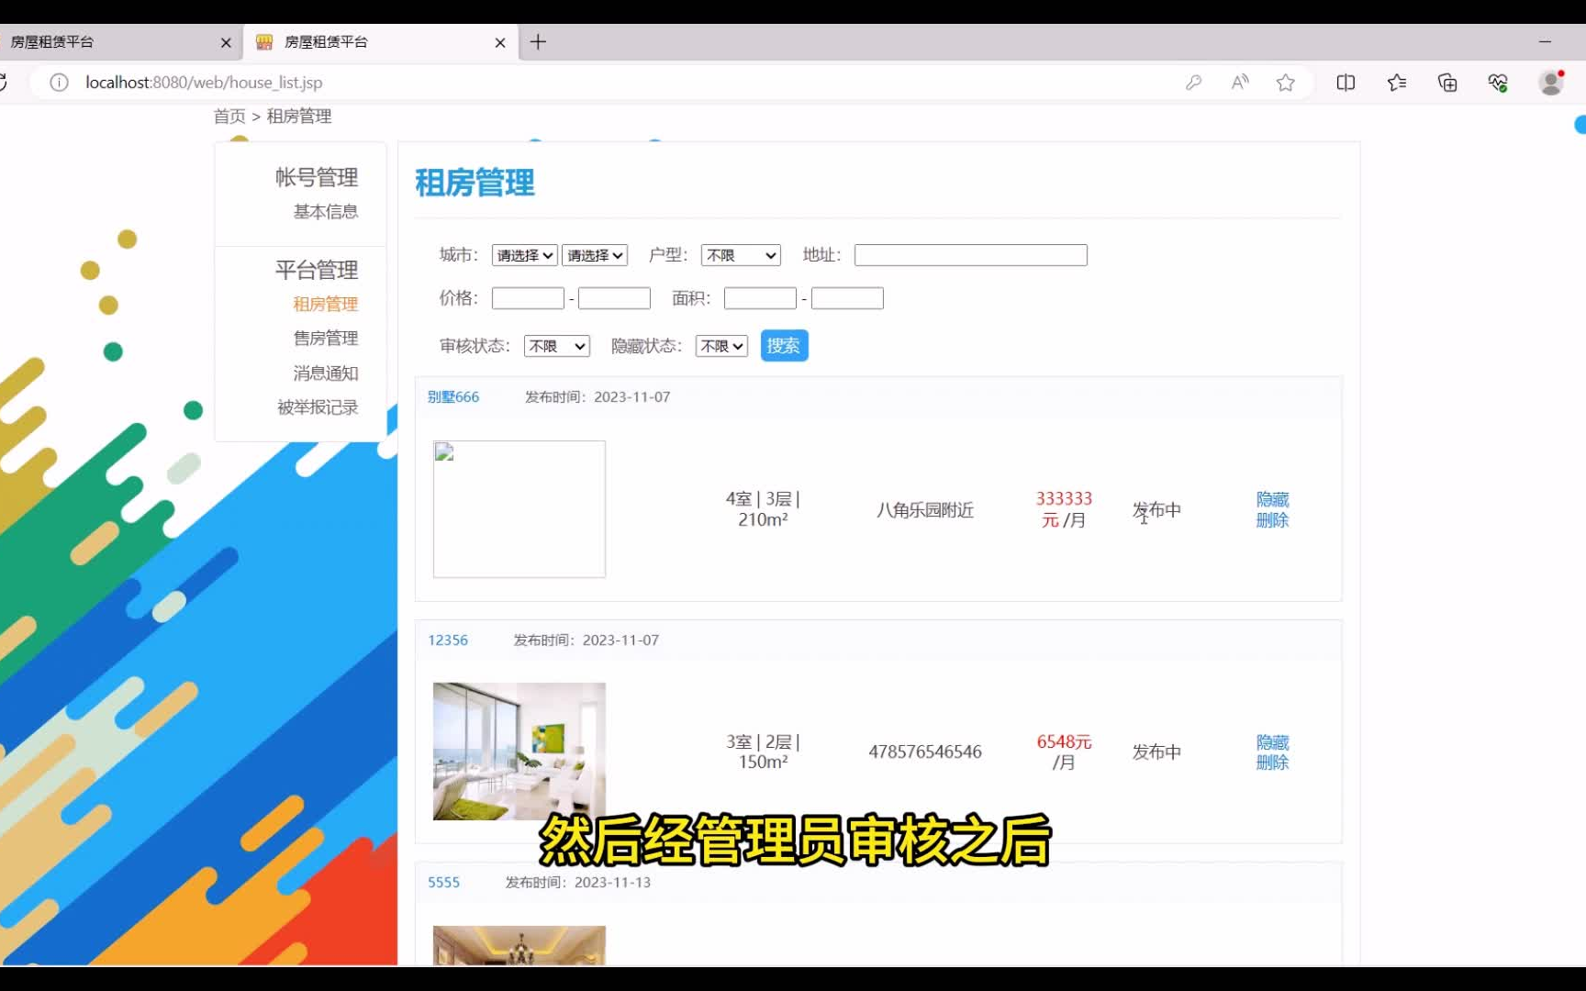Activate the read aloud icon
This screenshot has height=991, width=1586.
click(x=1240, y=83)
